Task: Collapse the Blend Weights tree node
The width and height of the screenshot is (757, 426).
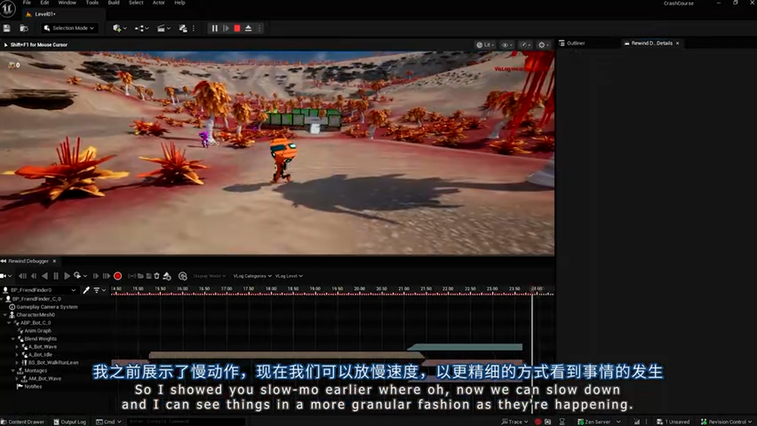Action: tap(13, 338)
